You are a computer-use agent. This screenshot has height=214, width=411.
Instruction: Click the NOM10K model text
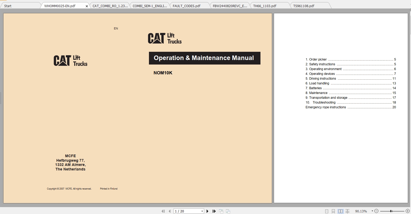click(x=163, y=73)
